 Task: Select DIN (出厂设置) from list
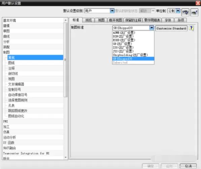point(133,36)
